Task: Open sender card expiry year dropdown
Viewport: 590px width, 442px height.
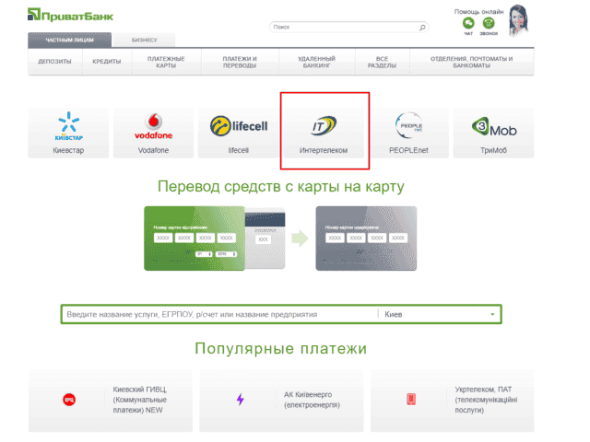Action: pyautogui.click(x=226, y=254)
